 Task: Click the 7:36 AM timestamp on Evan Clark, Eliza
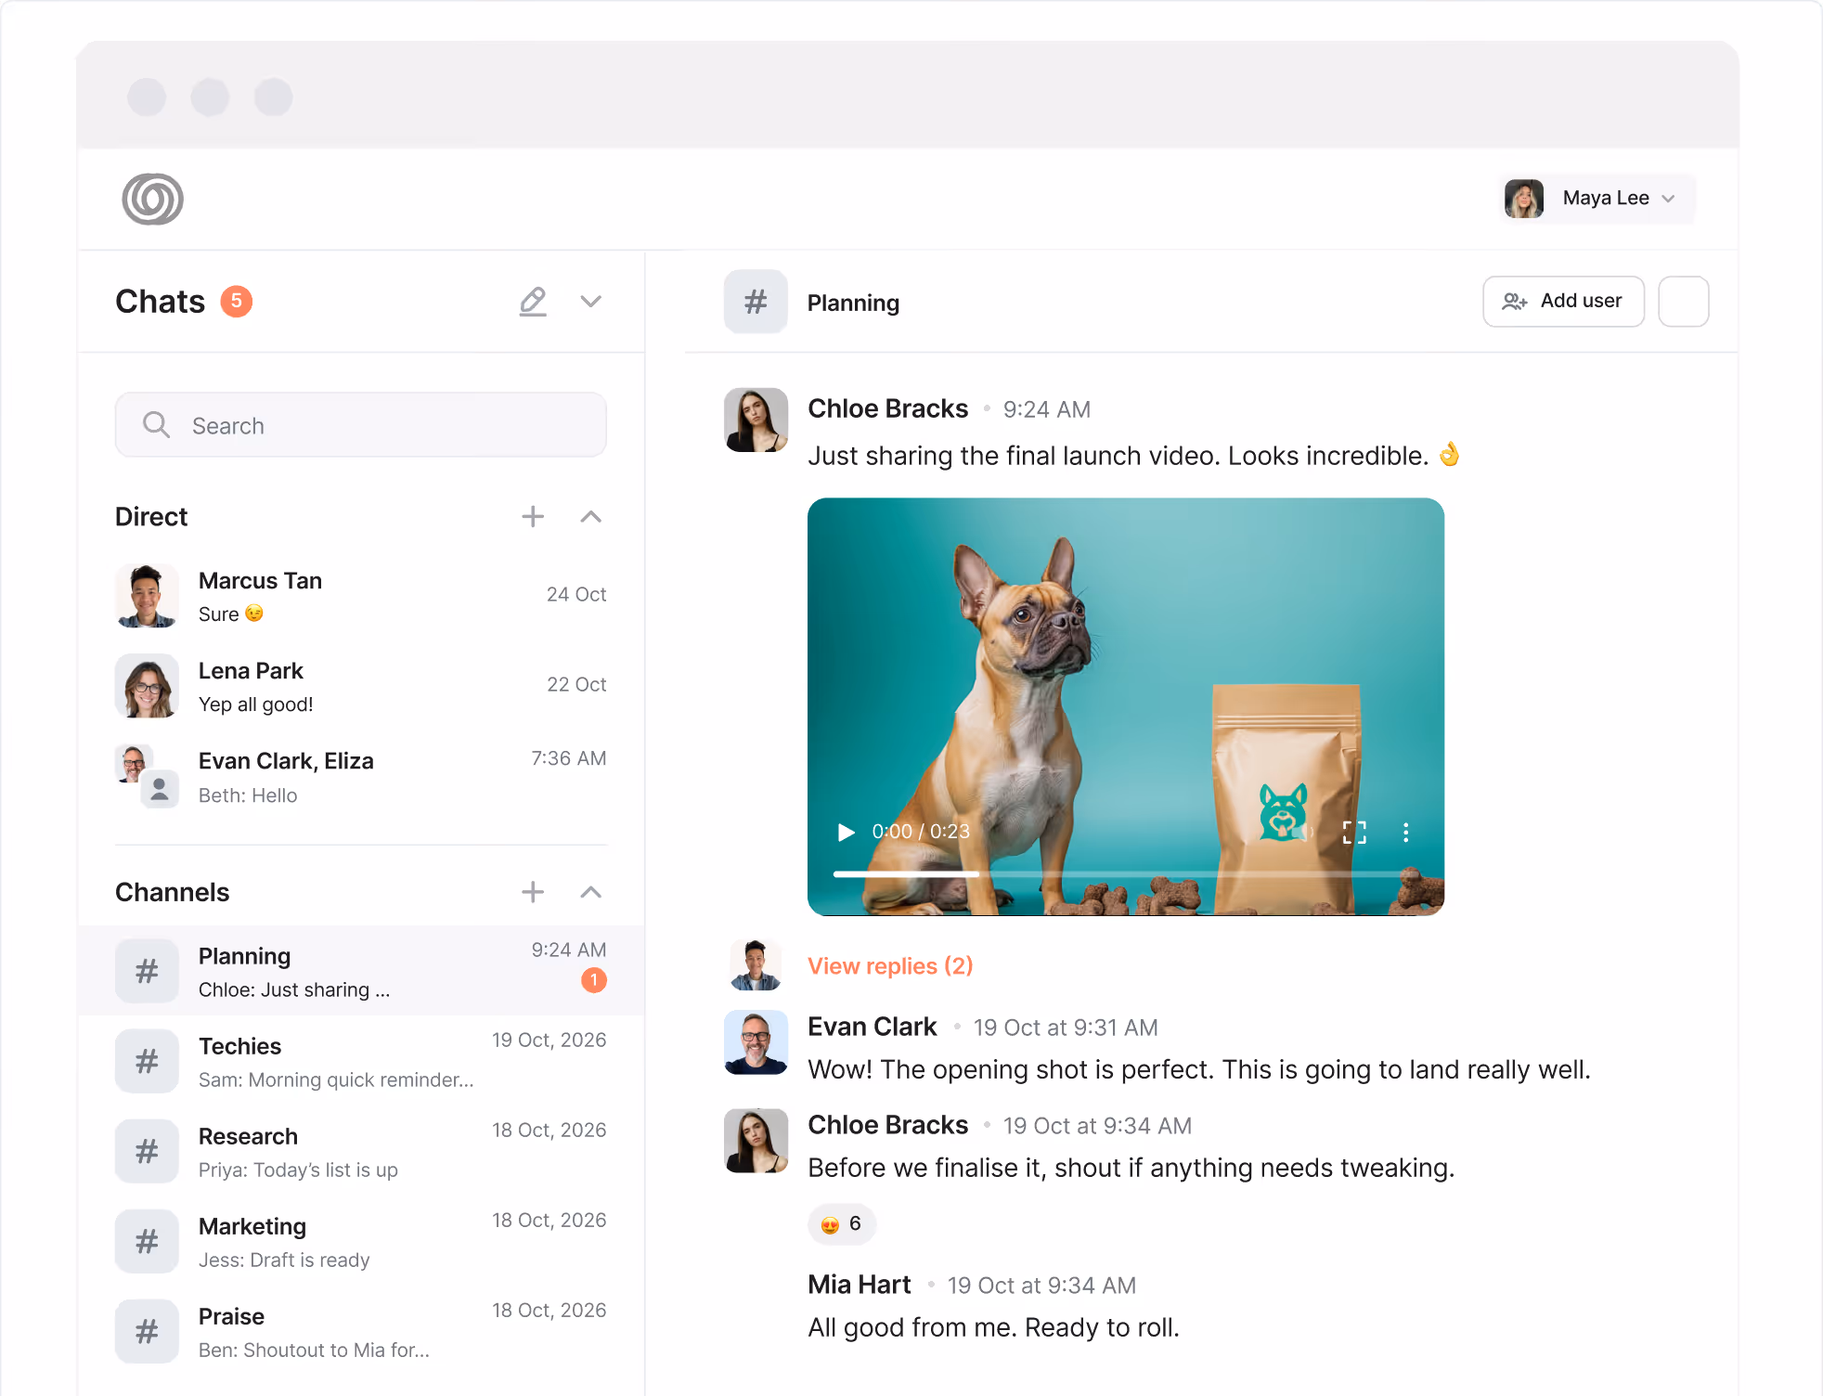568,758
